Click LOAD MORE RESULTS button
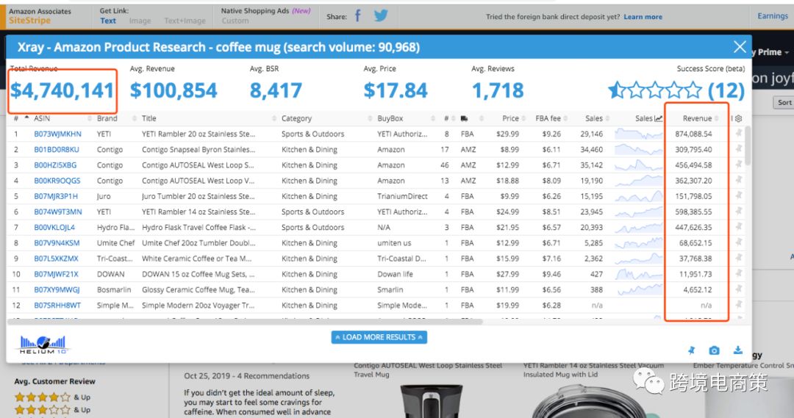The height and width of the screenshot is (418, 794). [x=379, y=337]
